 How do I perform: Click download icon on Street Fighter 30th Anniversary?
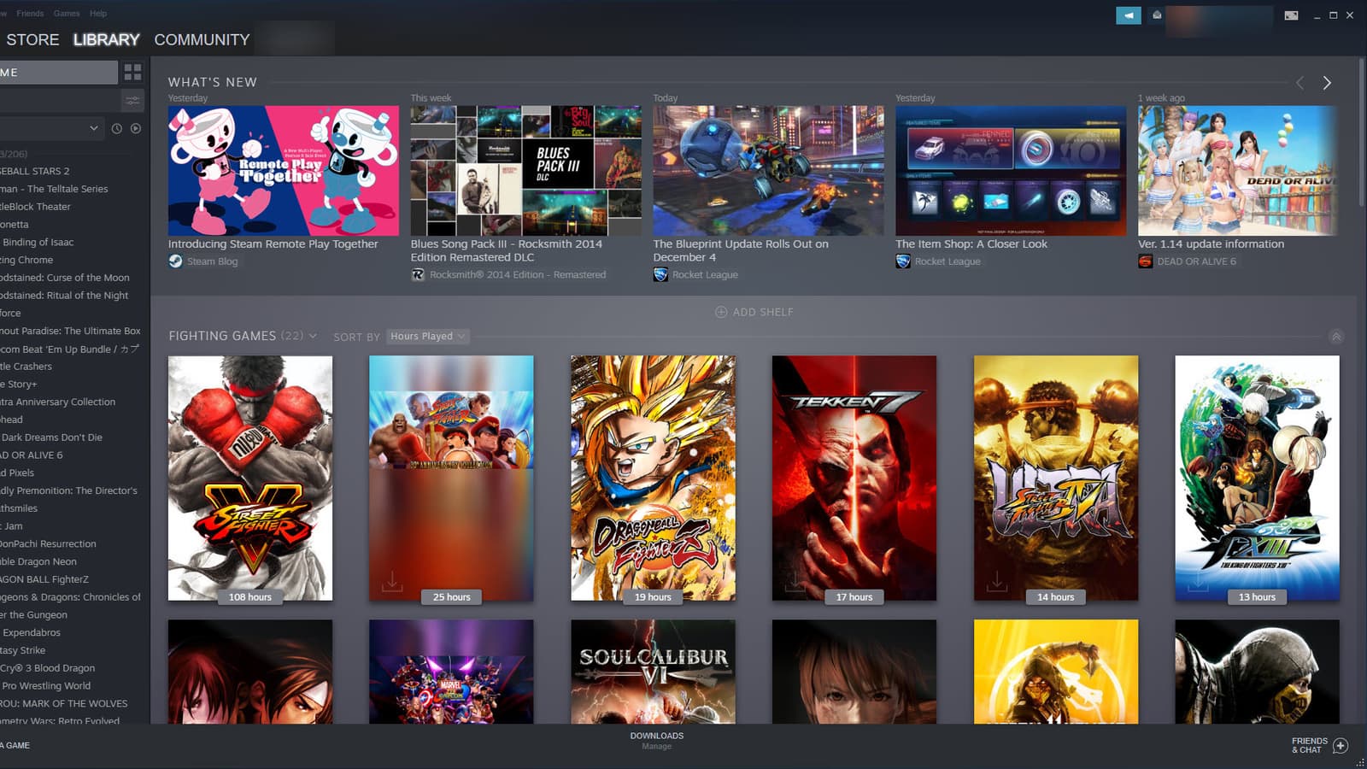pos(392,582)
